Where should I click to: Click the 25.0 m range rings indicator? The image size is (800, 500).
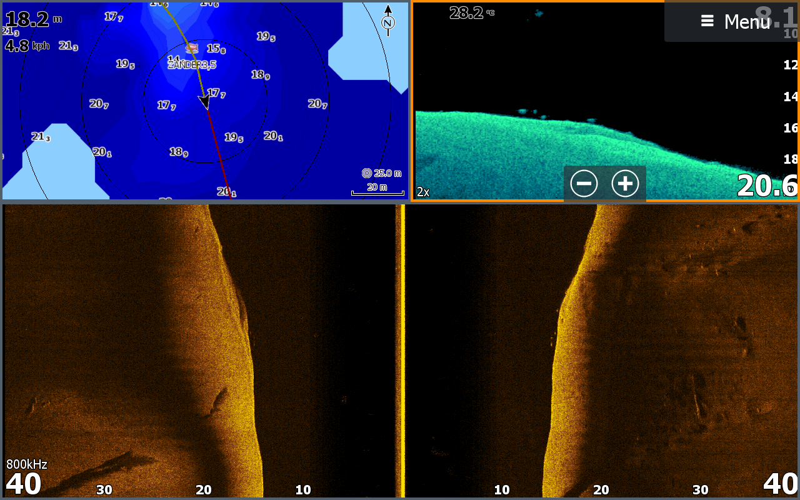(x=381, y=173)
